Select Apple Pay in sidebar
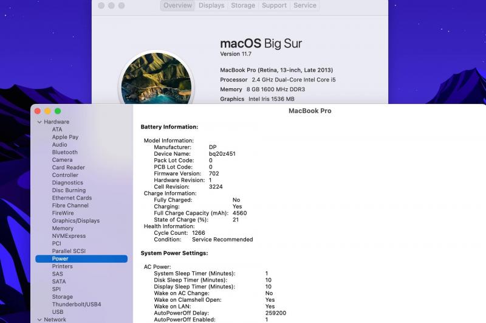The height and width of the screenshot is (323, 486). (65, 137)
